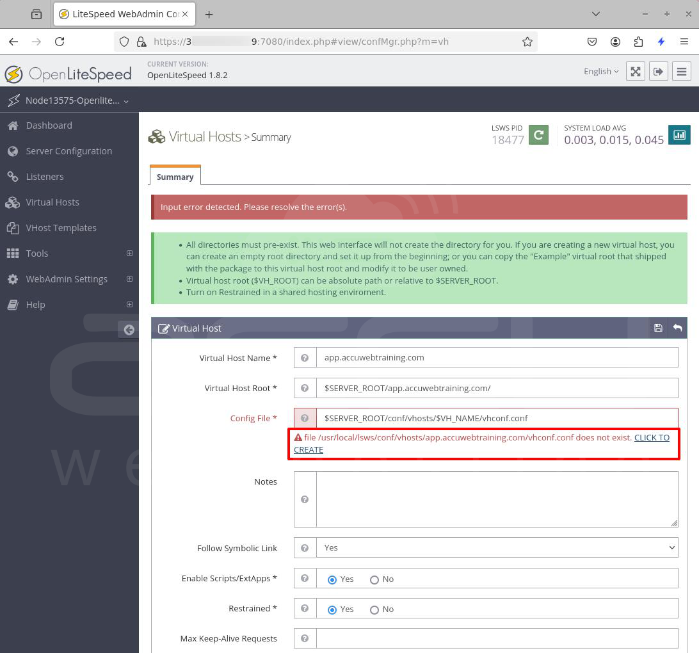699x653 pixels.
Task: Click the site security lock icon
Action: point(141,42)
